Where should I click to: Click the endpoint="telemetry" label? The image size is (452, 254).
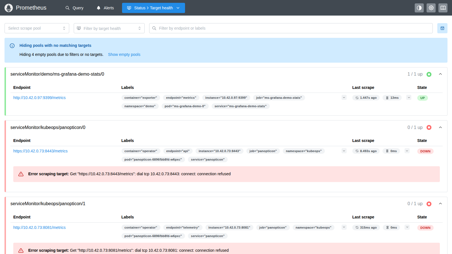pos(183,227)
